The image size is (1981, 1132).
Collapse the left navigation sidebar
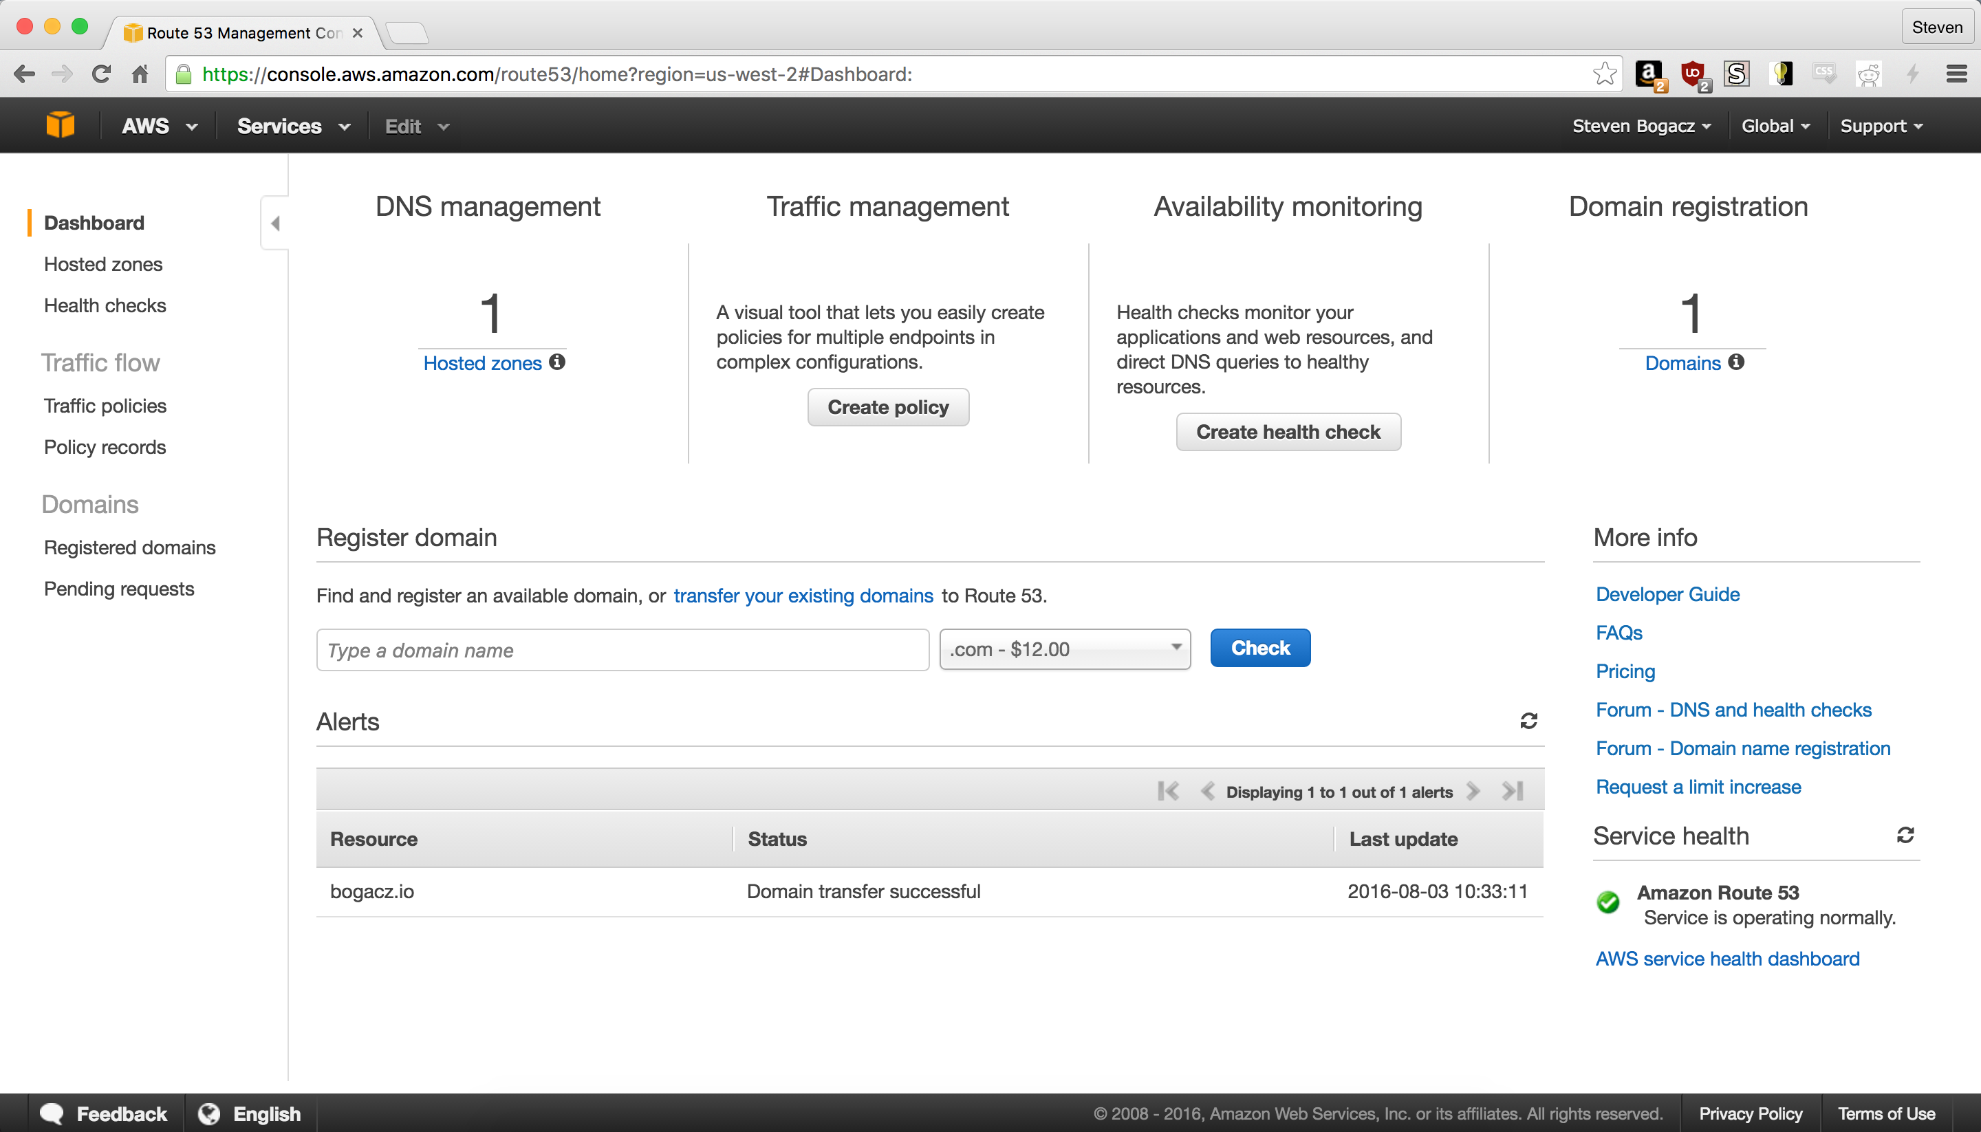click(x=274, y=223)
